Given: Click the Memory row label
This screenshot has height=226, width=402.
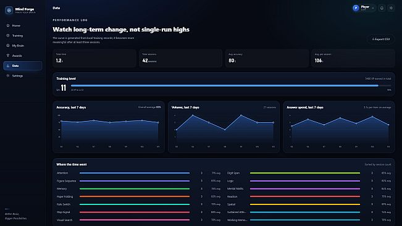Looking at the screenshot, I should click(x=62, y=189).
